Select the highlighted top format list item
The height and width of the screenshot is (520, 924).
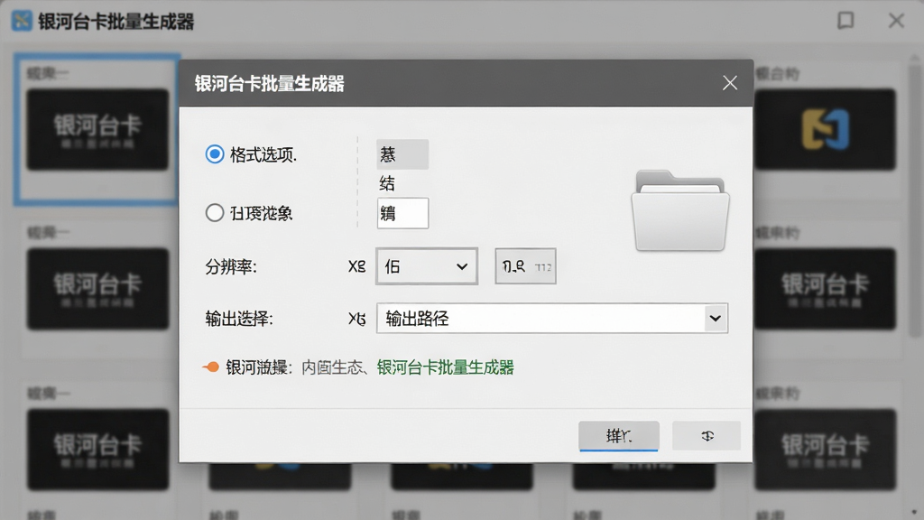point(402,154)
